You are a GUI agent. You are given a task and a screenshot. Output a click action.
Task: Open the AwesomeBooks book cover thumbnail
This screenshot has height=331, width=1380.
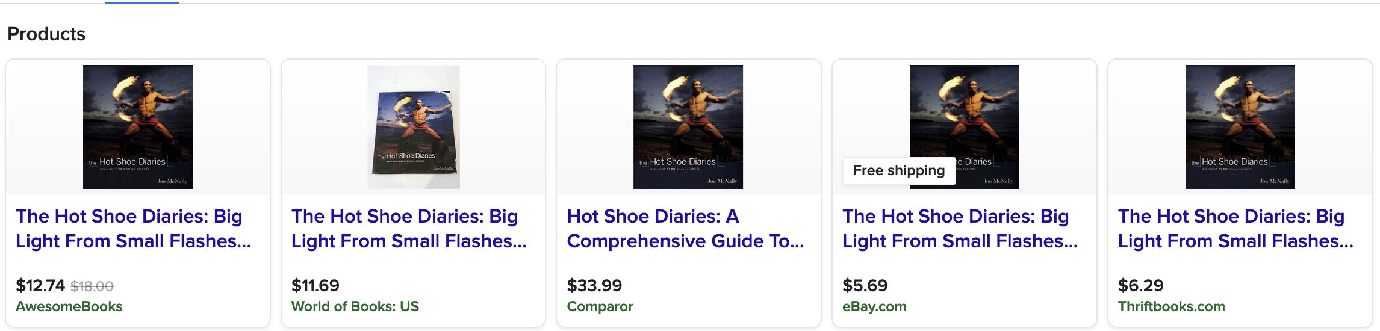pyautogui.click(x=138, y=127)
